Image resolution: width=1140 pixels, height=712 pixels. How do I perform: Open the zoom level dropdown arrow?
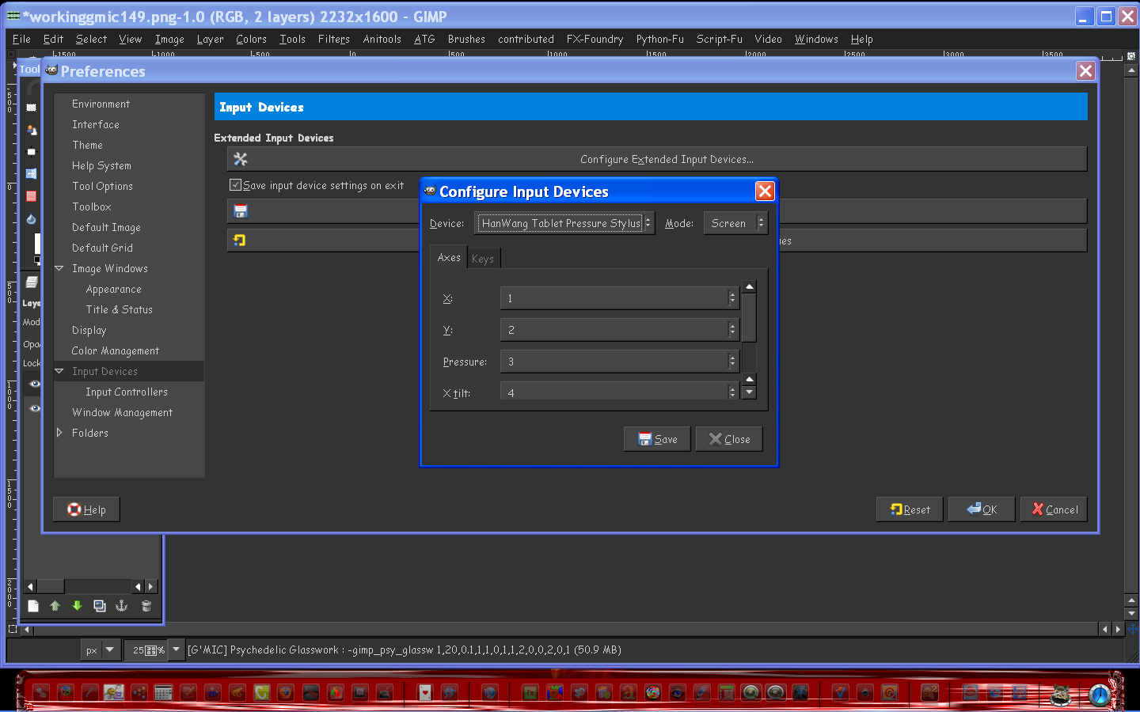(x=177, y=650)
